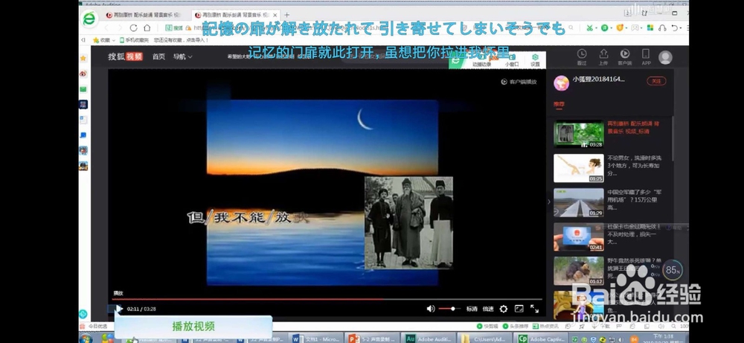The height and width of the screenshot is (343, 744).
Task: Click the browser home icon
Action: click(x=147, y=28)
